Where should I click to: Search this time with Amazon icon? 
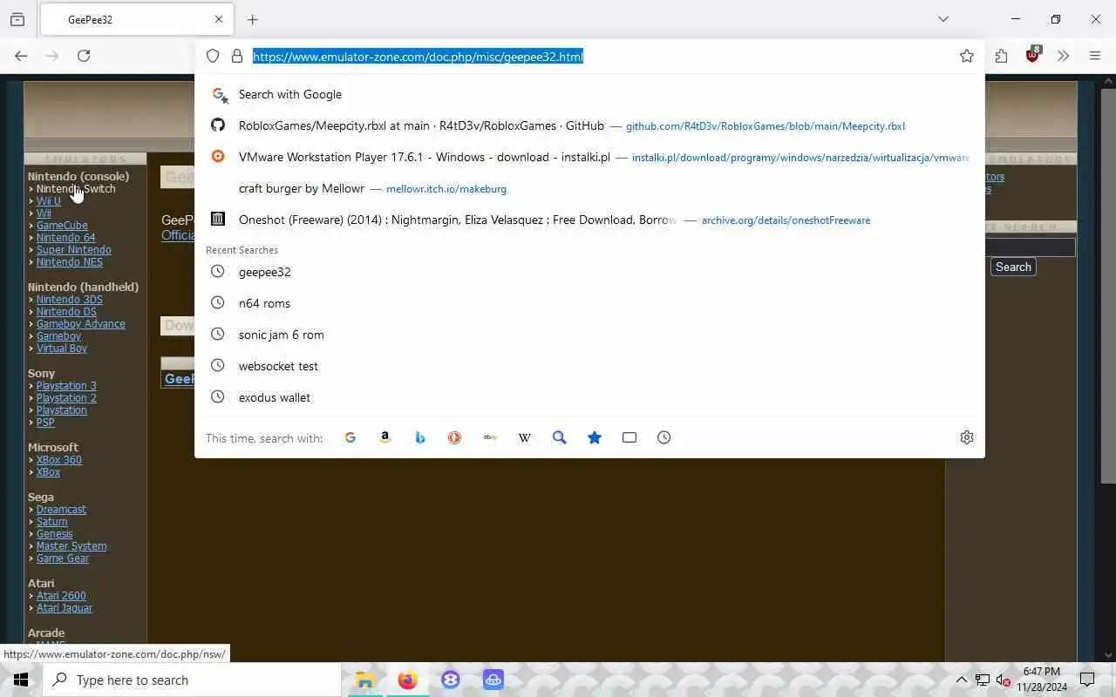[385, 437]
